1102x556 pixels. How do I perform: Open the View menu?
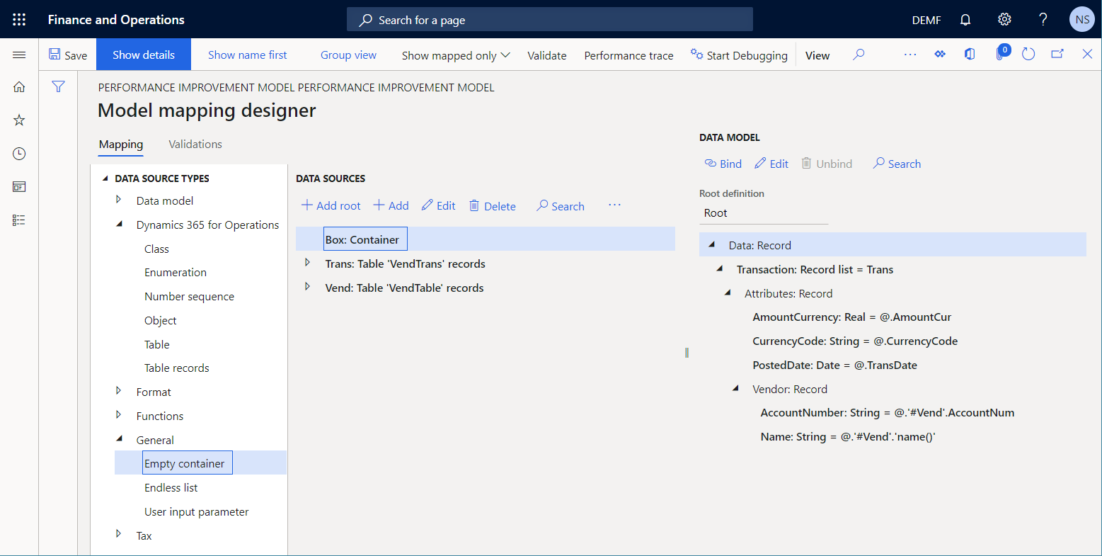pos(817,55)
